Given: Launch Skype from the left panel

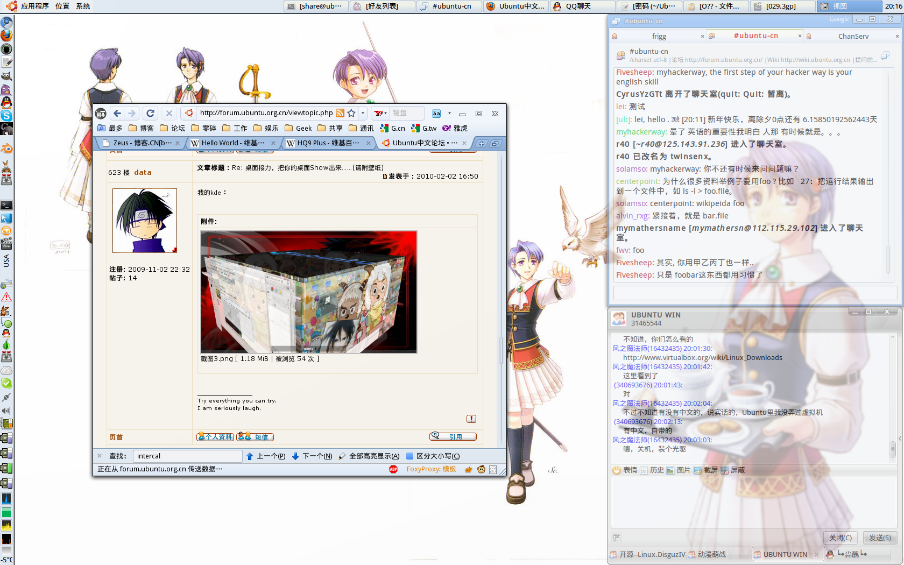Looking at the screenshot, I should click(x=6, y=116).
